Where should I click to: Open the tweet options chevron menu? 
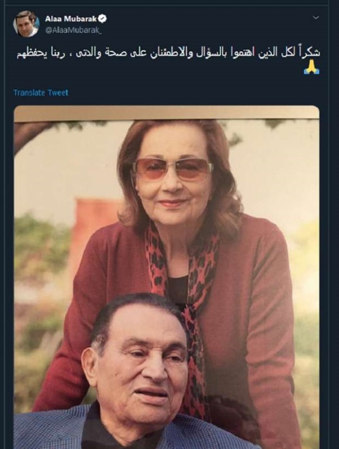tap(315, 18)
